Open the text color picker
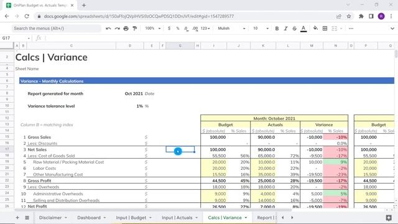Image resolution: width=398 pixels, height=224 pixels. (x=303, y=29)
